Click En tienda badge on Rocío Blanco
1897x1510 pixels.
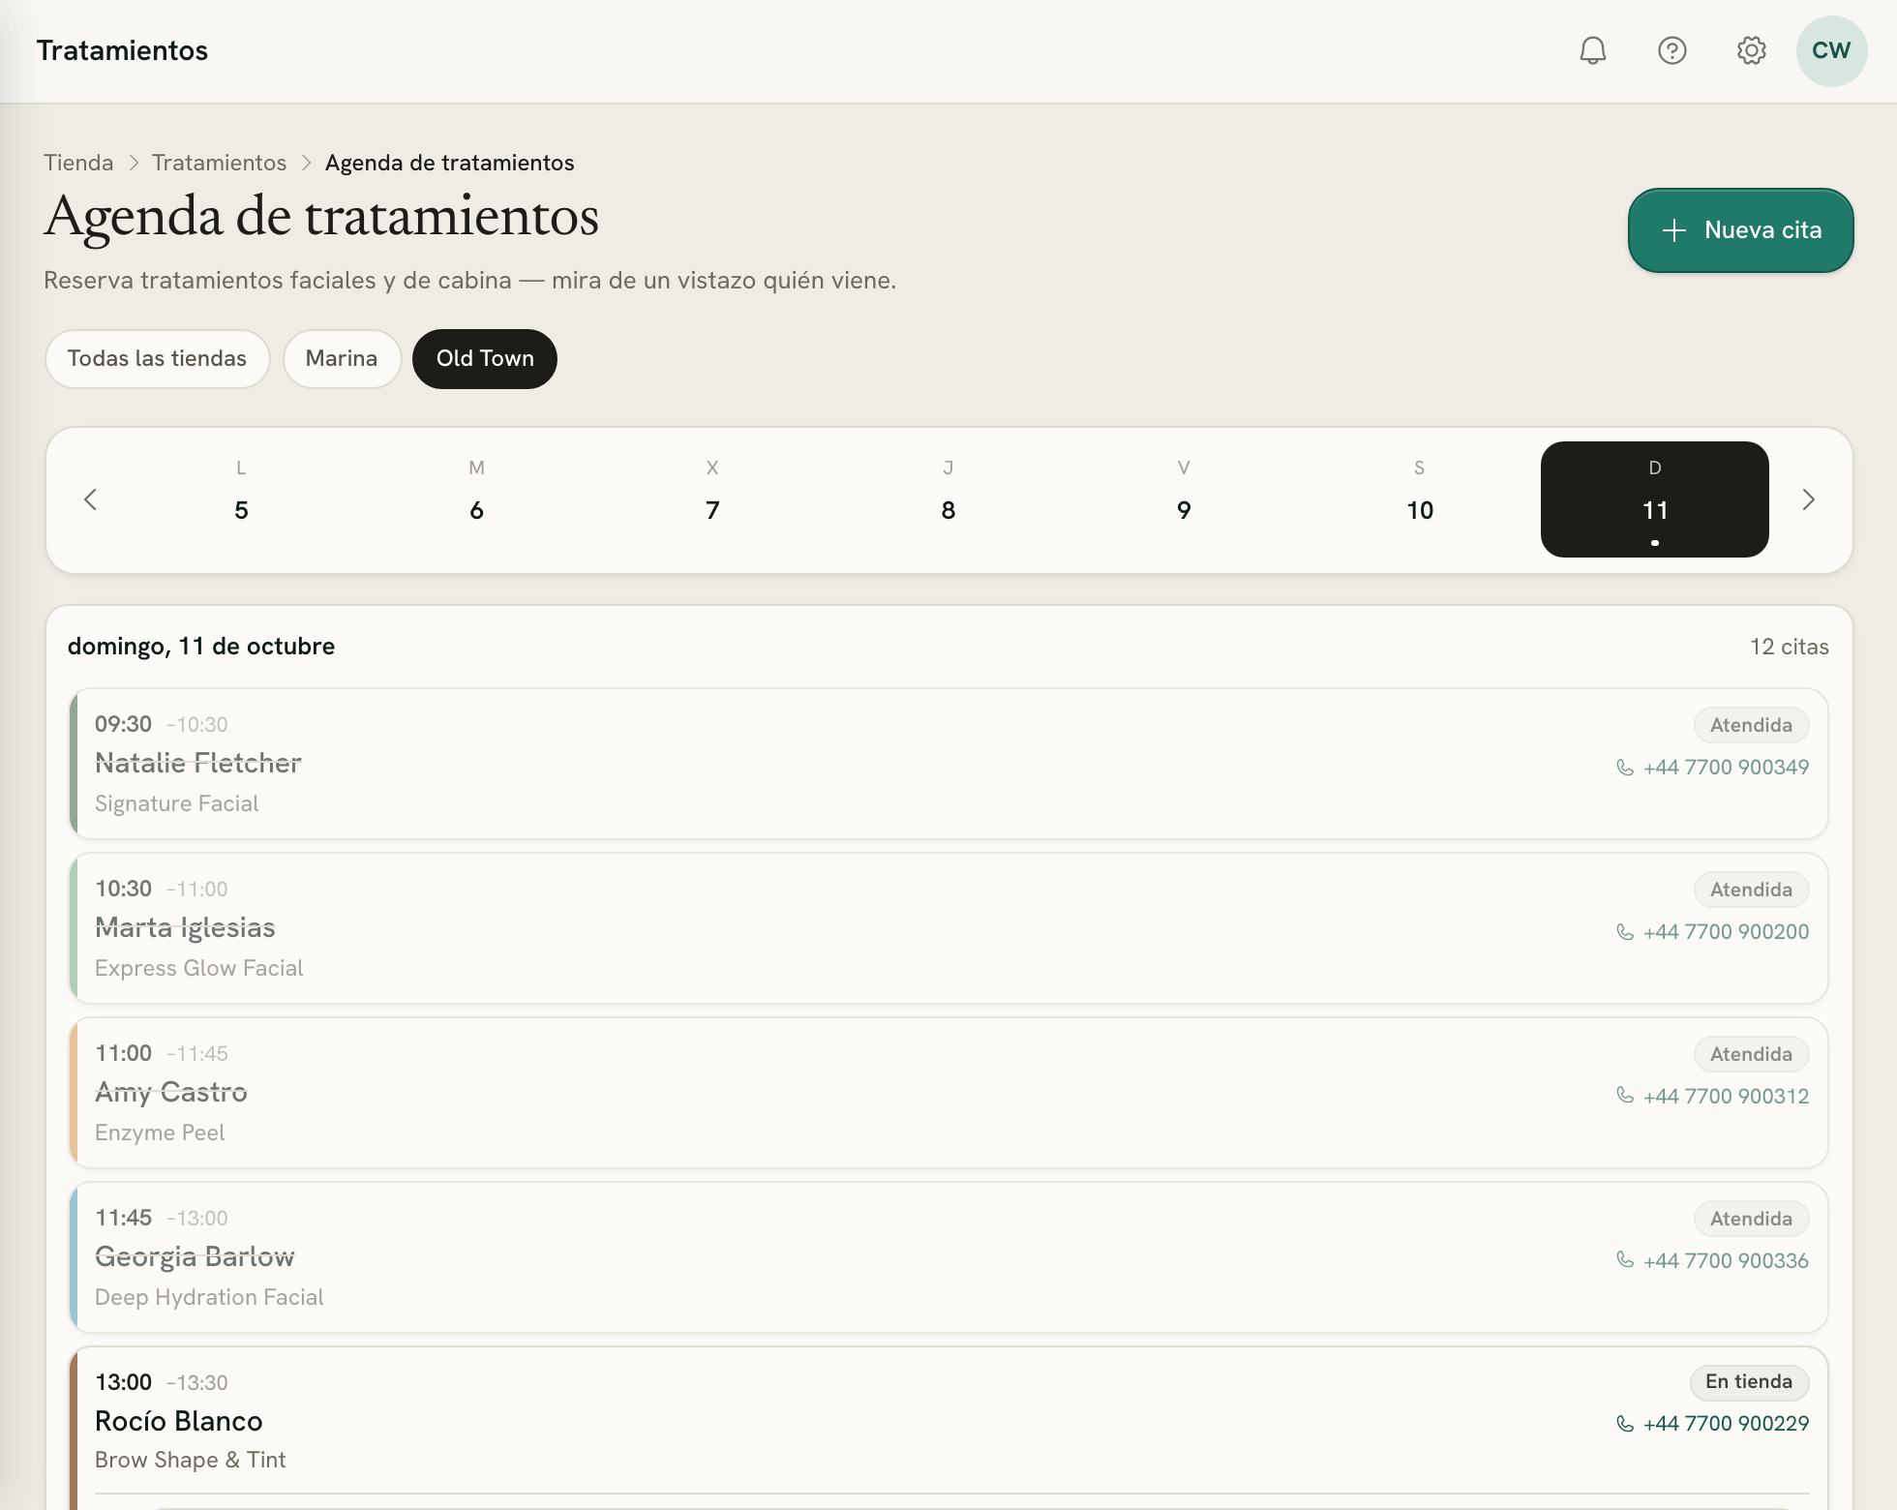[x=1749, y=1382]
